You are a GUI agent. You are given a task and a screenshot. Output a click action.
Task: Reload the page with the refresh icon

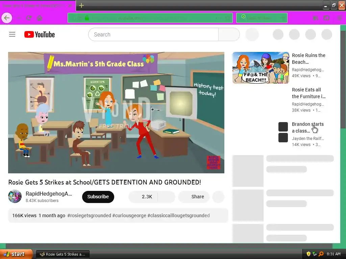(x=29, y=18)
